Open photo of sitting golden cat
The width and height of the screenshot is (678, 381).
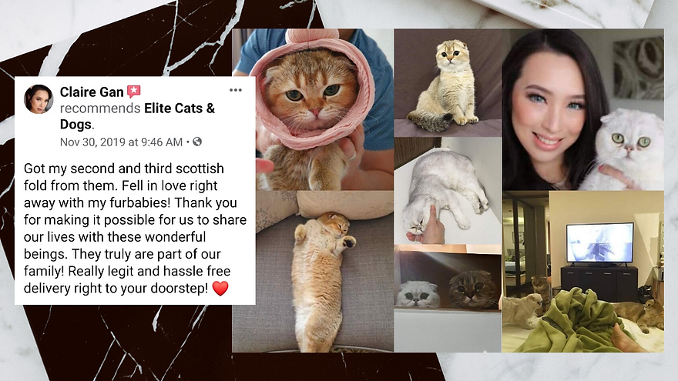(x=448, y=83)
